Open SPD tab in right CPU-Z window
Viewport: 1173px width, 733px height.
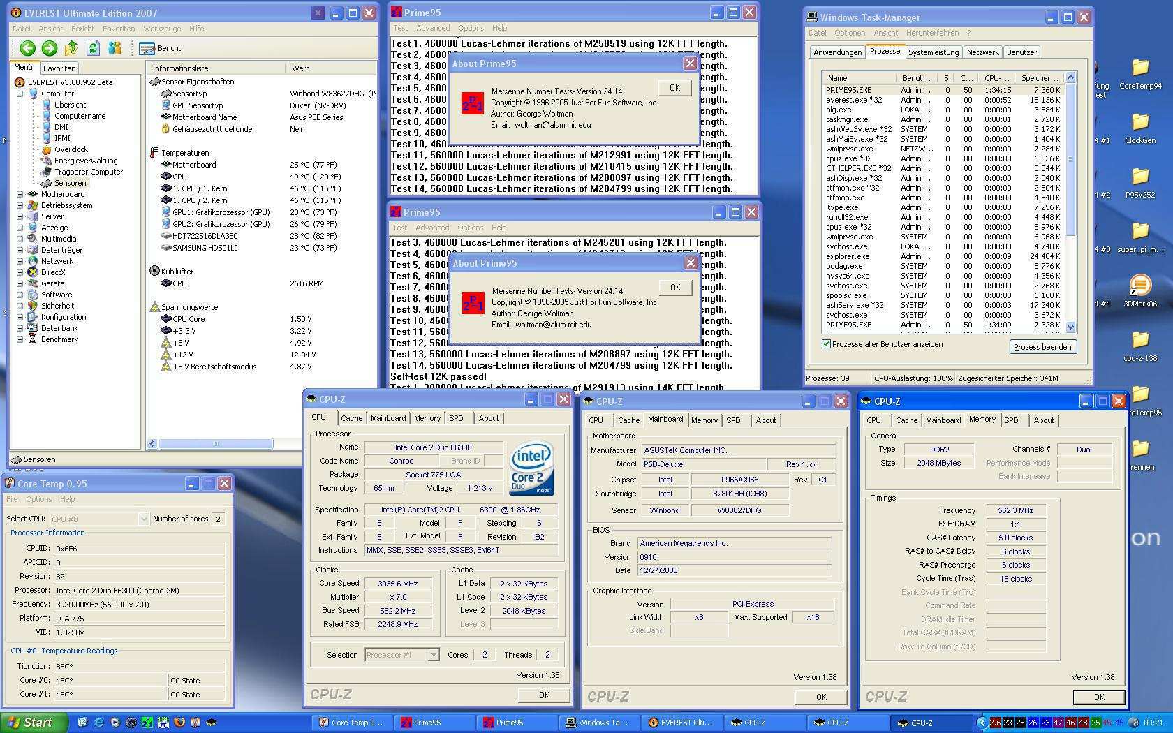1011,420
